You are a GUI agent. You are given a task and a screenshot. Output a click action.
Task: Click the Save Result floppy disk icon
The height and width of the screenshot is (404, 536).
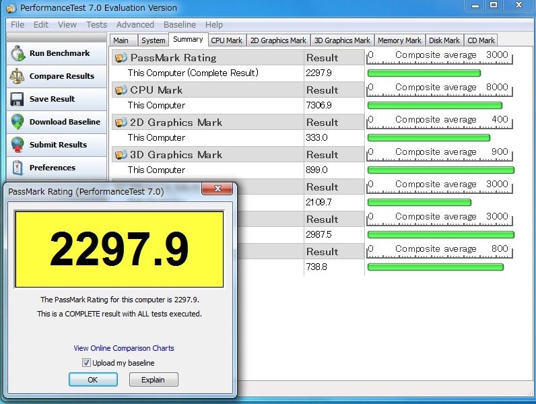18,99
